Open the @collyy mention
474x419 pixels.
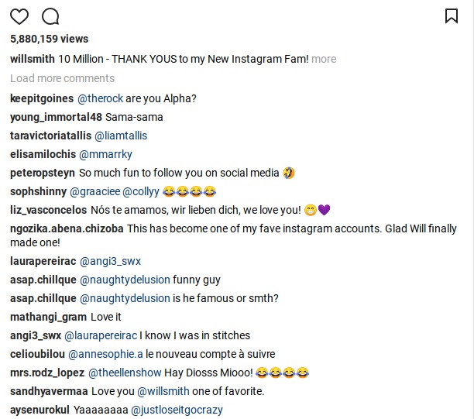click(141, 191)
